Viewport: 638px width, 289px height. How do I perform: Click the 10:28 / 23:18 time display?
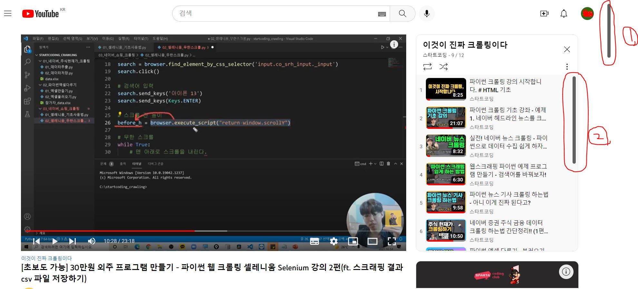coord(119,241)
